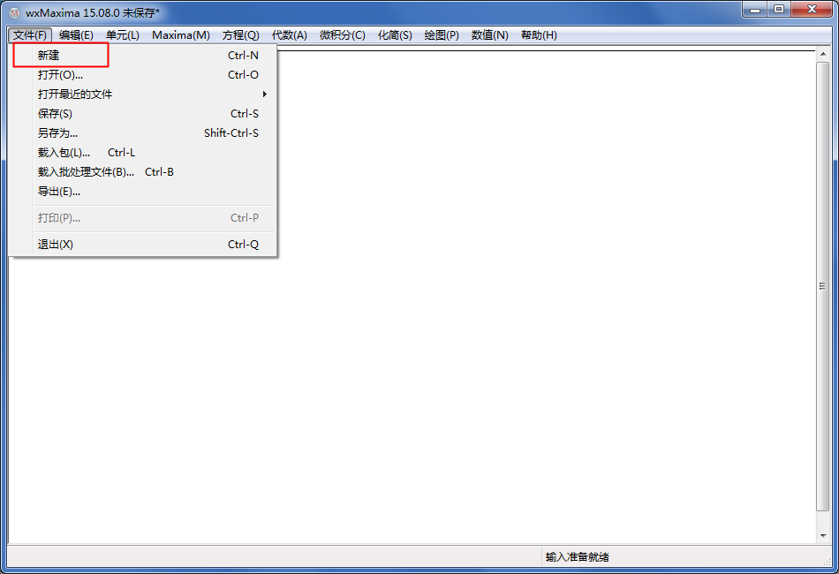Choose 载入包(L)... menu entry
The image size is (839, 574).
143,153
